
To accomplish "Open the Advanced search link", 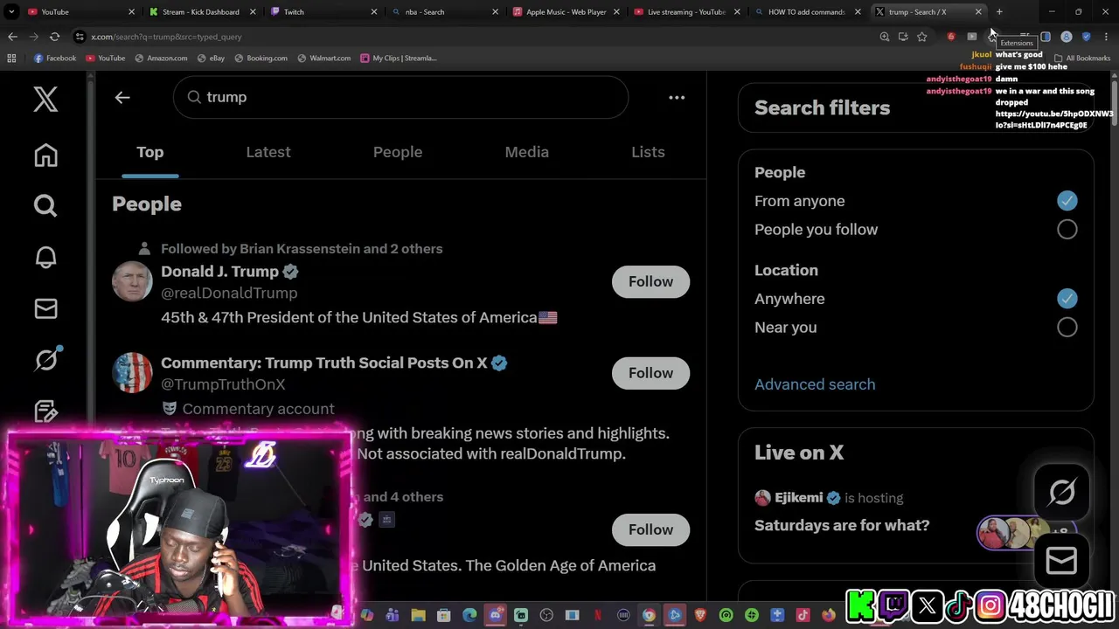I will pos(815,384).
